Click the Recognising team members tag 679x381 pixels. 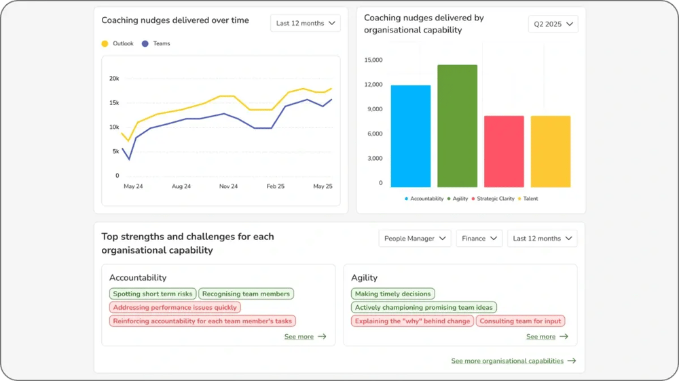(x=246, y=294)
